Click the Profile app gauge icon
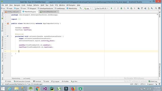The height and width of the screenshot is (91, 162). click(128, 8)
